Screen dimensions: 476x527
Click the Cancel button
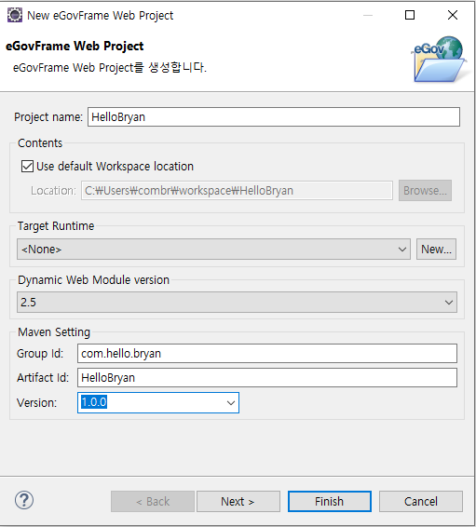(421, 502)
